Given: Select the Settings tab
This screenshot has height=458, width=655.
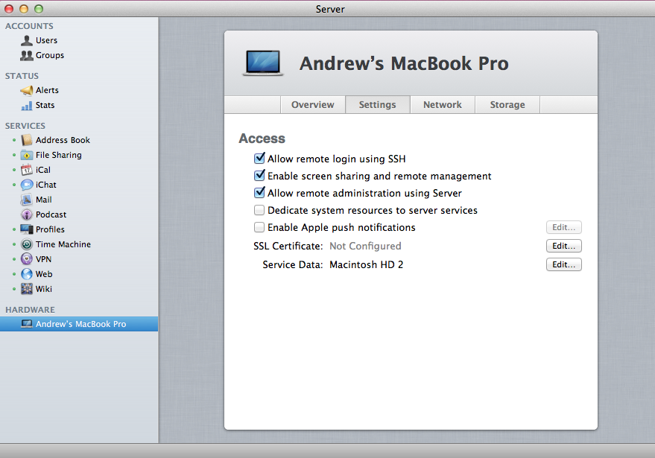Looking at the screenshot, I should 378,105.
